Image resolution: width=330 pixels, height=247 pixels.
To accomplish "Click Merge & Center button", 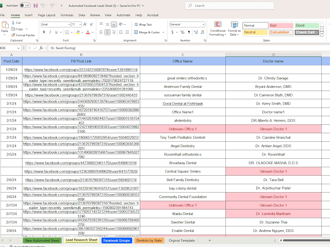I will coord(147,32).
